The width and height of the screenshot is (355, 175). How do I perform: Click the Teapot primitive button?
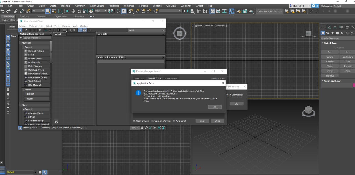pyautogui.click(x=330, y=71)
